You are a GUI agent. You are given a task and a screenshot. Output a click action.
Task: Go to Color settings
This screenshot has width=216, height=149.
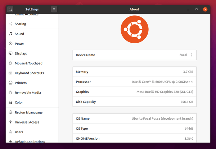click(x=32, y=102)
